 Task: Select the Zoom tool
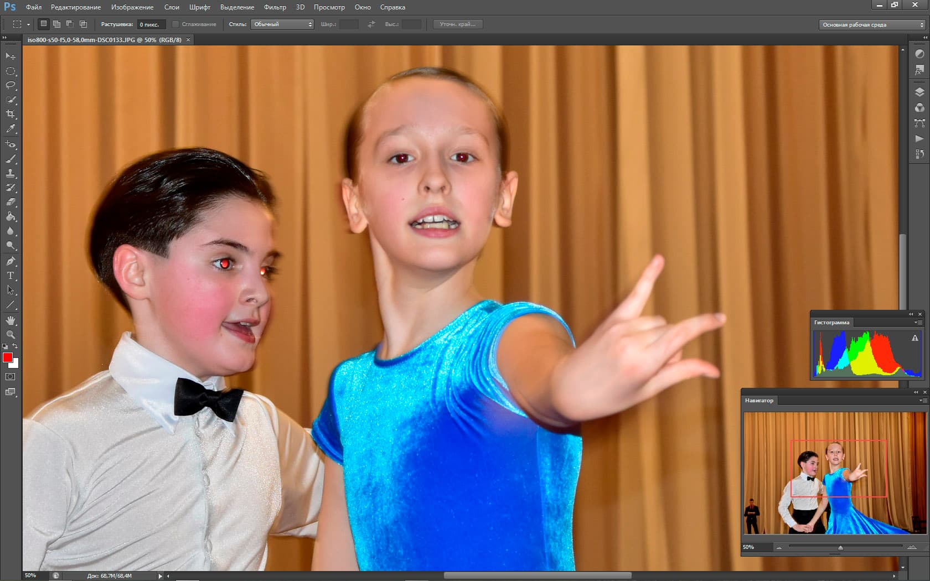click(11, 335)
